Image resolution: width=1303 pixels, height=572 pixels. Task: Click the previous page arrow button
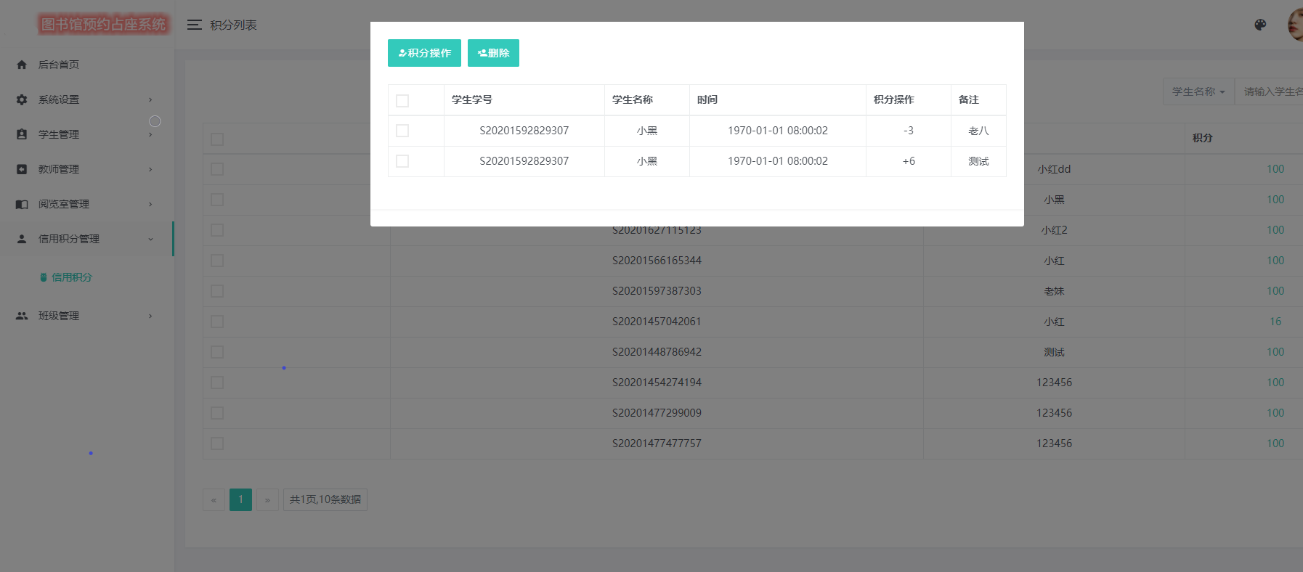(214, 499)
